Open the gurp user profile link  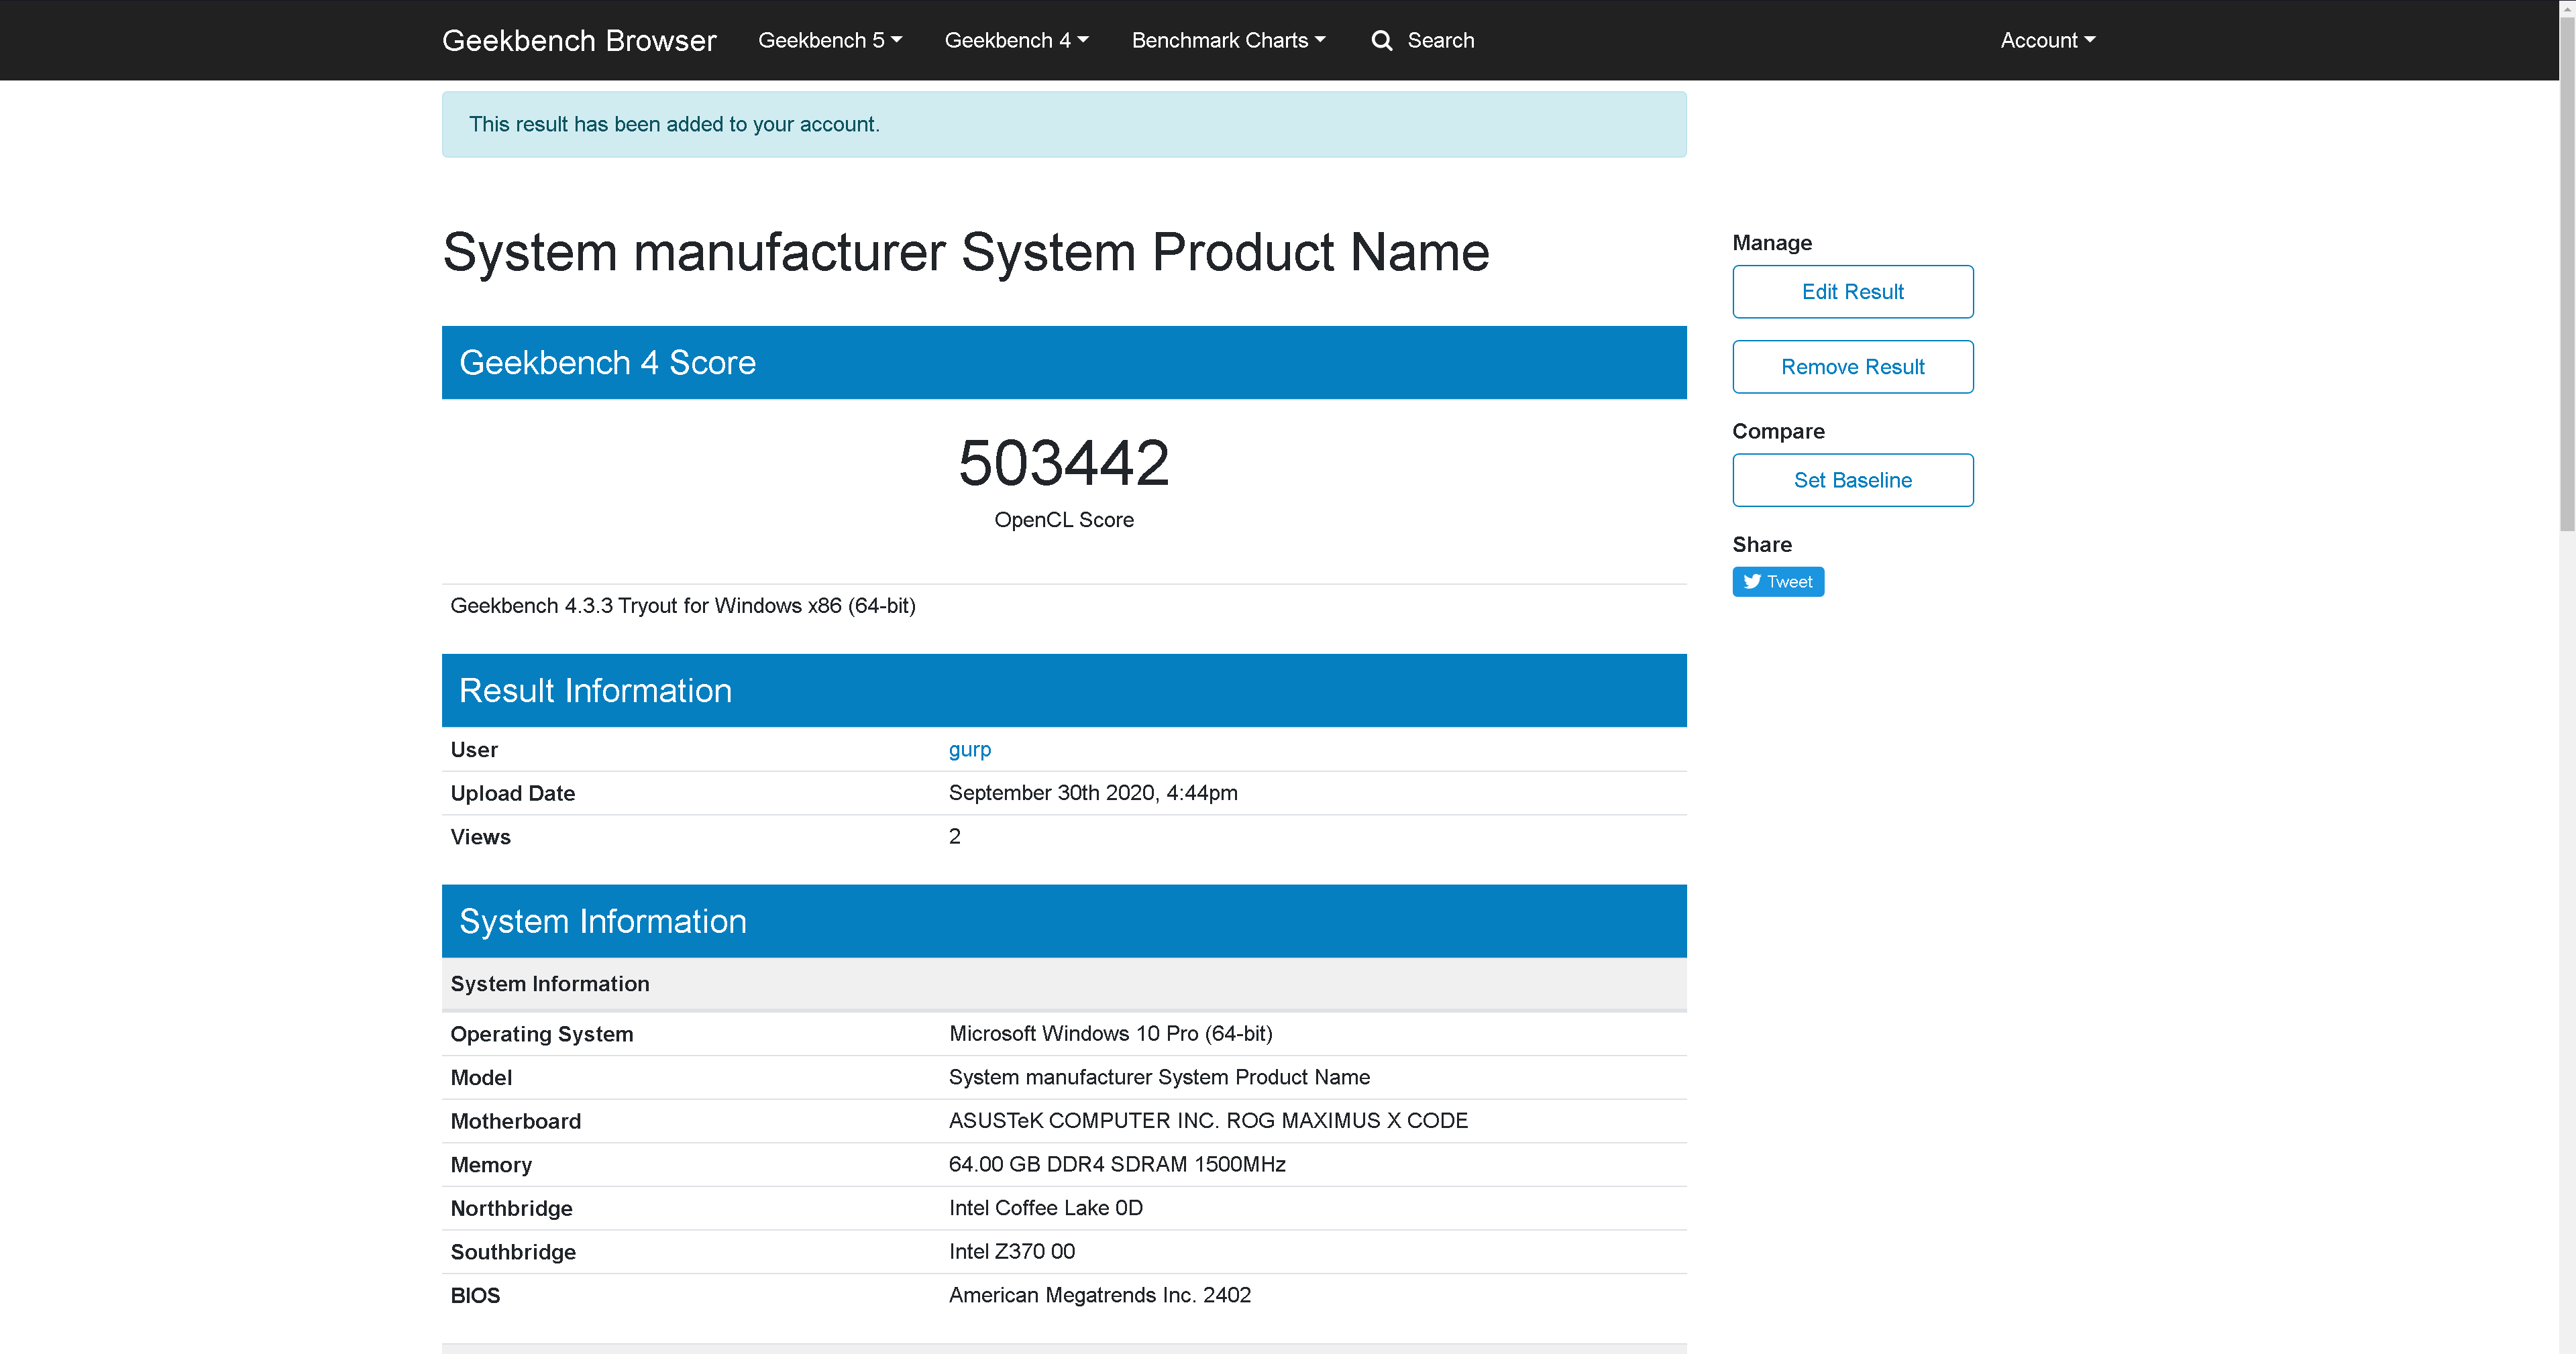[969, 749]
